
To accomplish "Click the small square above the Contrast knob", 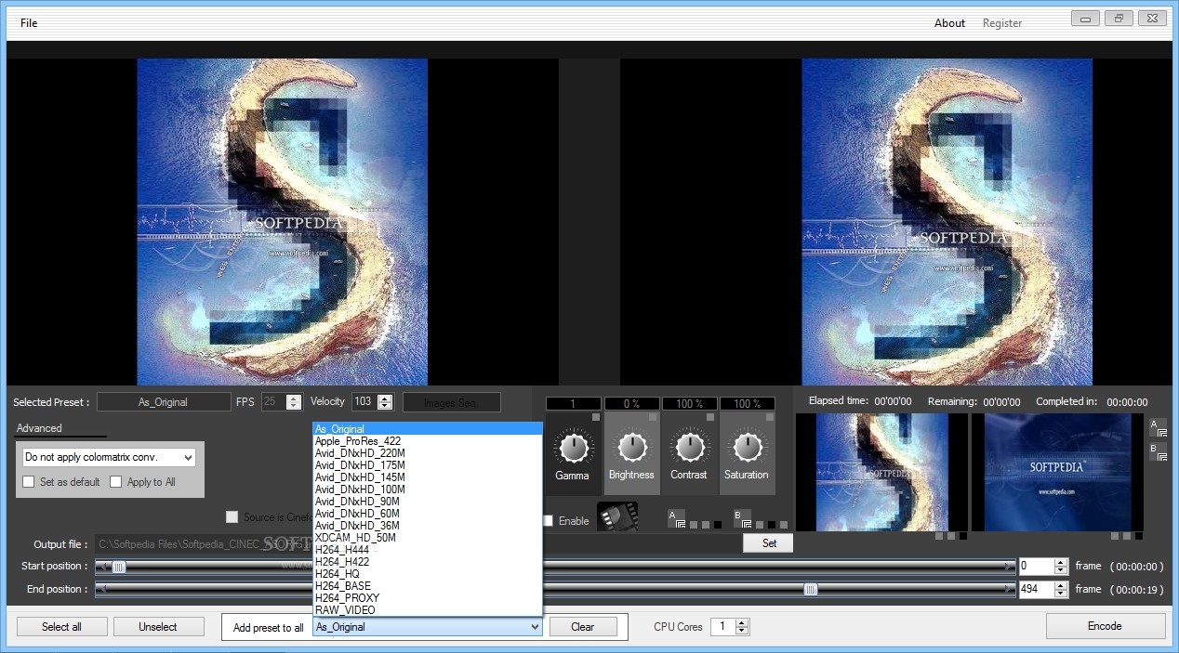I will click(x=711, y=417).
